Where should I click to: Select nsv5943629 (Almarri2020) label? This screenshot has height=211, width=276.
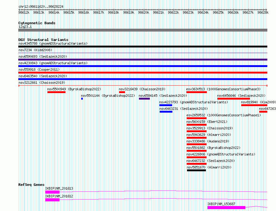pos(209,135)
